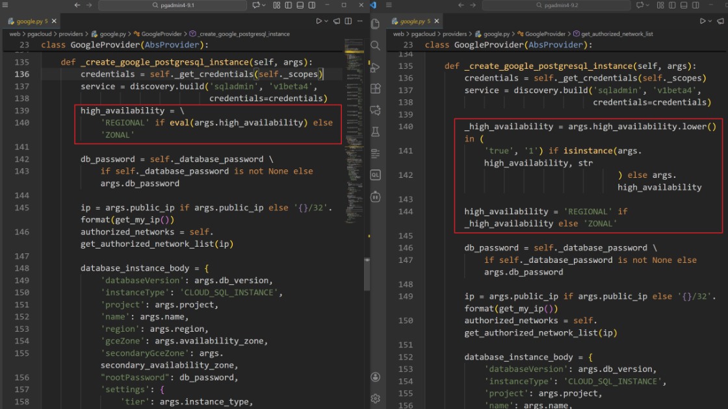
Task: Open the Search view in activity bar
Action: pyautogui.click(x=375, y=46)
